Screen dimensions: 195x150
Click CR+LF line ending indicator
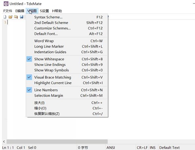tap(142, 148)
